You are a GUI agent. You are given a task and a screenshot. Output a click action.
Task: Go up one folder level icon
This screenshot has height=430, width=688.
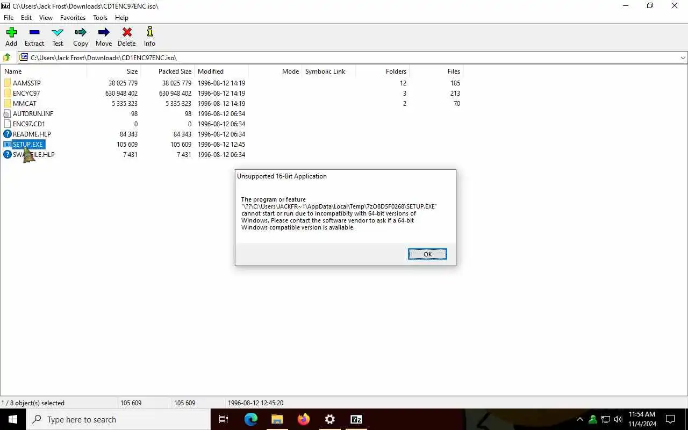[x=7, y=58]
